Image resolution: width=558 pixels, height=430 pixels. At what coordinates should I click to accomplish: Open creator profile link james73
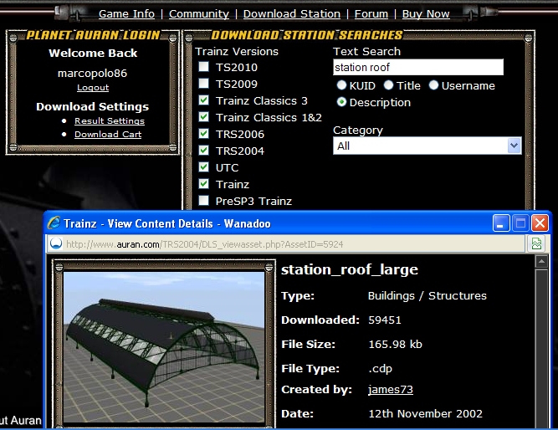coord(391,389)
